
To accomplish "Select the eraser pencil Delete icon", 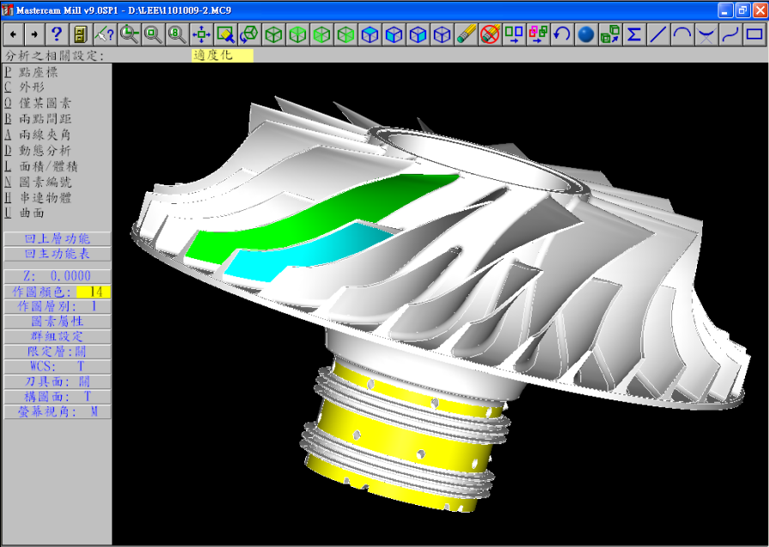I will pyautogui.click(x=466, y=34).
